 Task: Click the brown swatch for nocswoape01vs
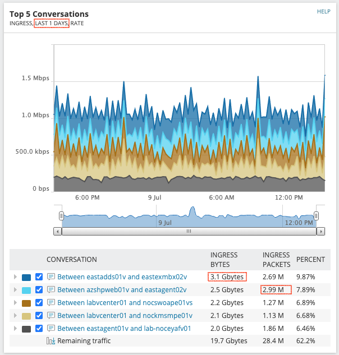(x=26, y=303)
